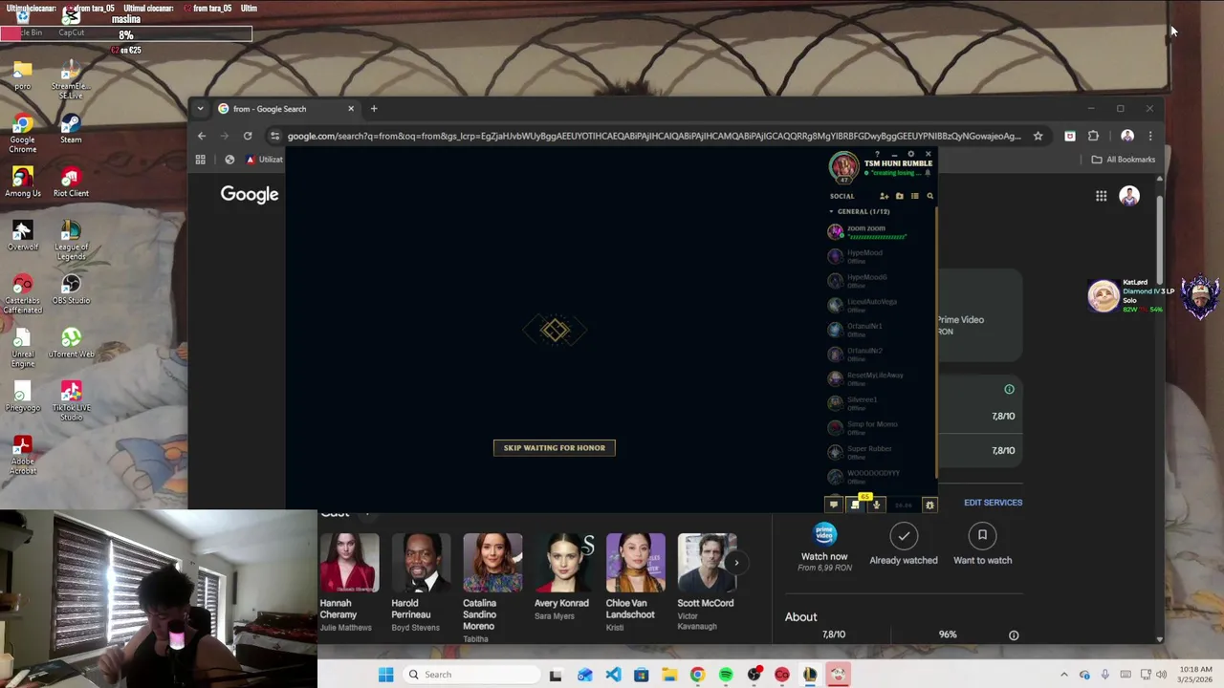Open the Google apps grid
1224x688 pixels.
point(1101,196)
